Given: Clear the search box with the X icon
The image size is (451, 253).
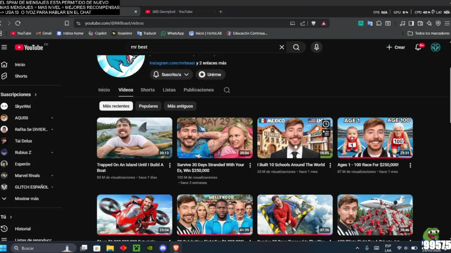Looking at the screenshot, I should point(282,47).
